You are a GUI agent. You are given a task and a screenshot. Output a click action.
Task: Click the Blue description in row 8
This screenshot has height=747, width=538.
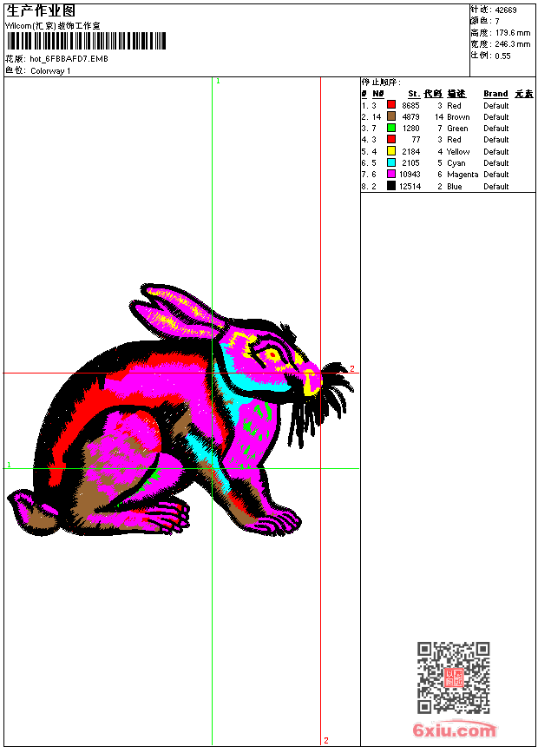[454, 187]
